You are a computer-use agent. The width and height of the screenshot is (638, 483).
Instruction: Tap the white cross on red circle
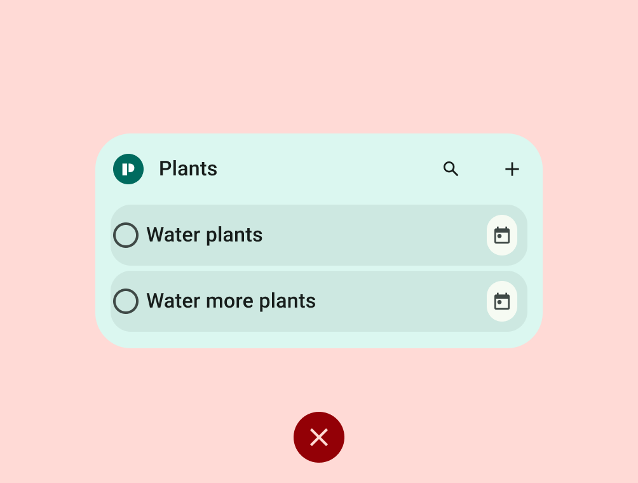pos(319,437)
